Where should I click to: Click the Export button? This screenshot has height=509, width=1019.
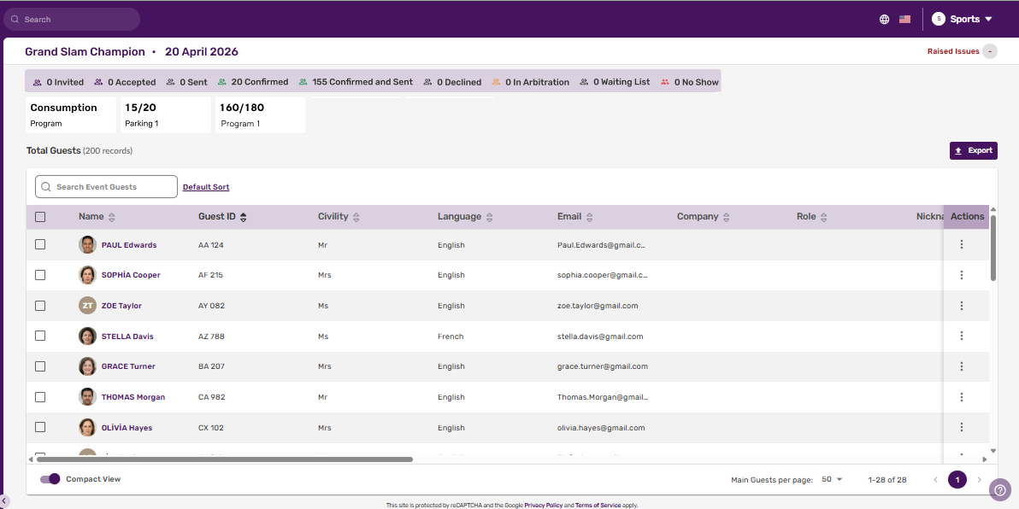click(x=973, y=150)
